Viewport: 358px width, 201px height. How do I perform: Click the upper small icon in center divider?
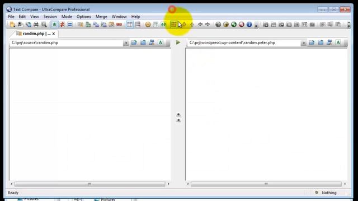pyautogui.click(x=178, y=114)
